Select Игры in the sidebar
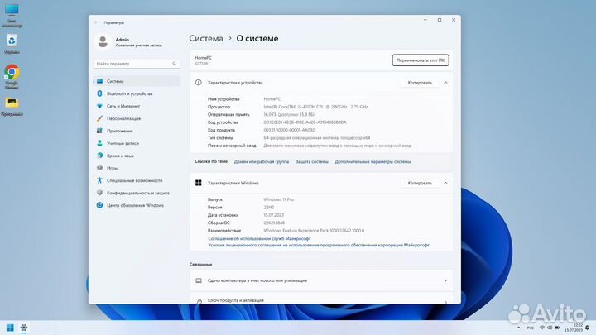596x335 pixels. (113, 168)
